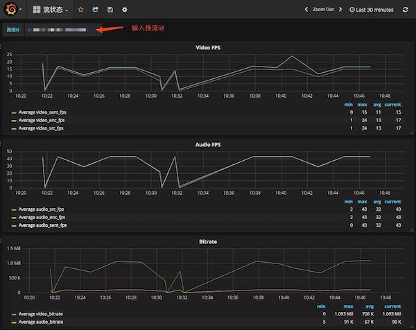Open the Bitrate panel title menu
This screenshot has width=416, height=330.
pos(208,242)
